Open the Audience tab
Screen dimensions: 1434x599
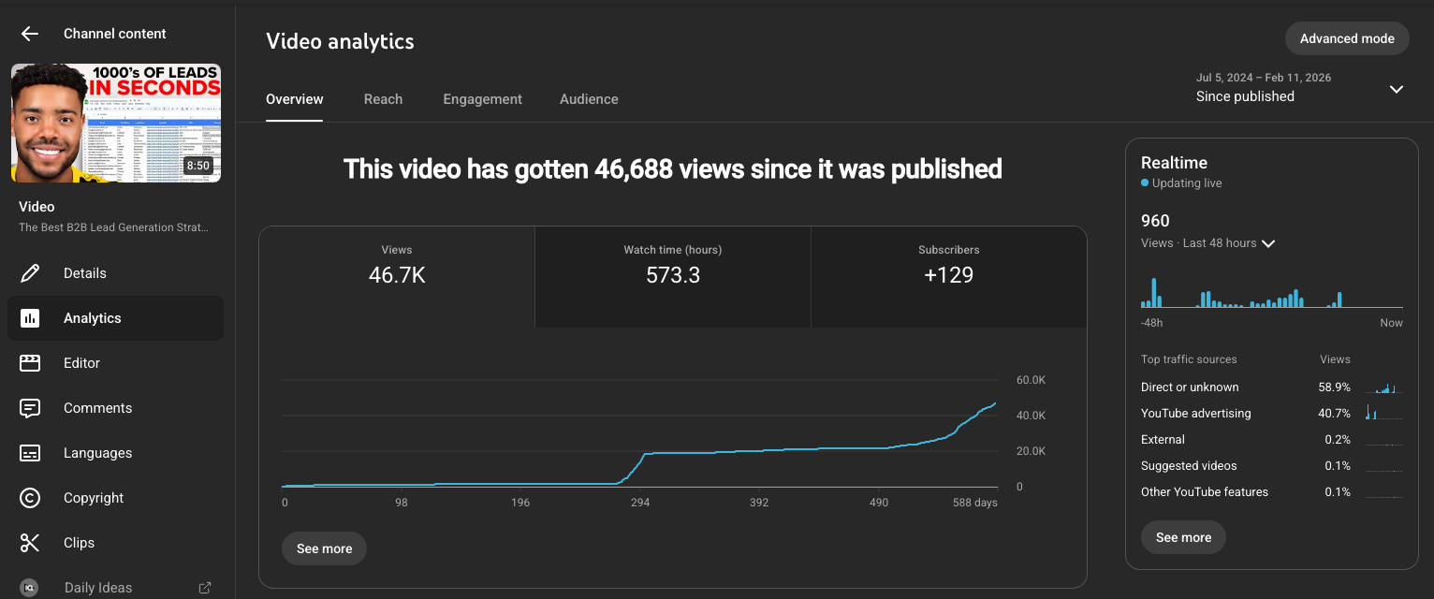point(589,98)
